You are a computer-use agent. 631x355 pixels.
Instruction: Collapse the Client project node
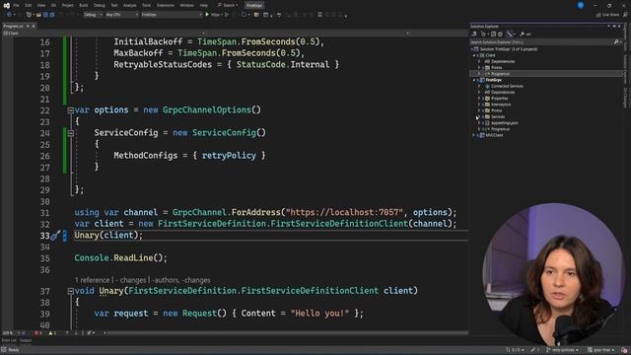(474, 55)
